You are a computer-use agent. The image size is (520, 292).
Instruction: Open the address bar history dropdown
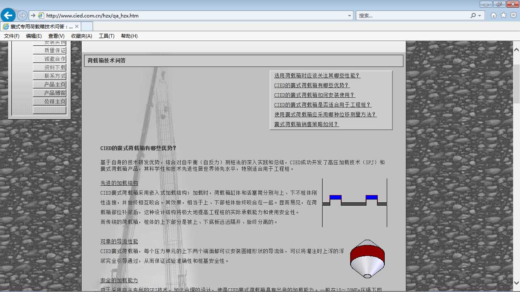(x=350, y=16)
